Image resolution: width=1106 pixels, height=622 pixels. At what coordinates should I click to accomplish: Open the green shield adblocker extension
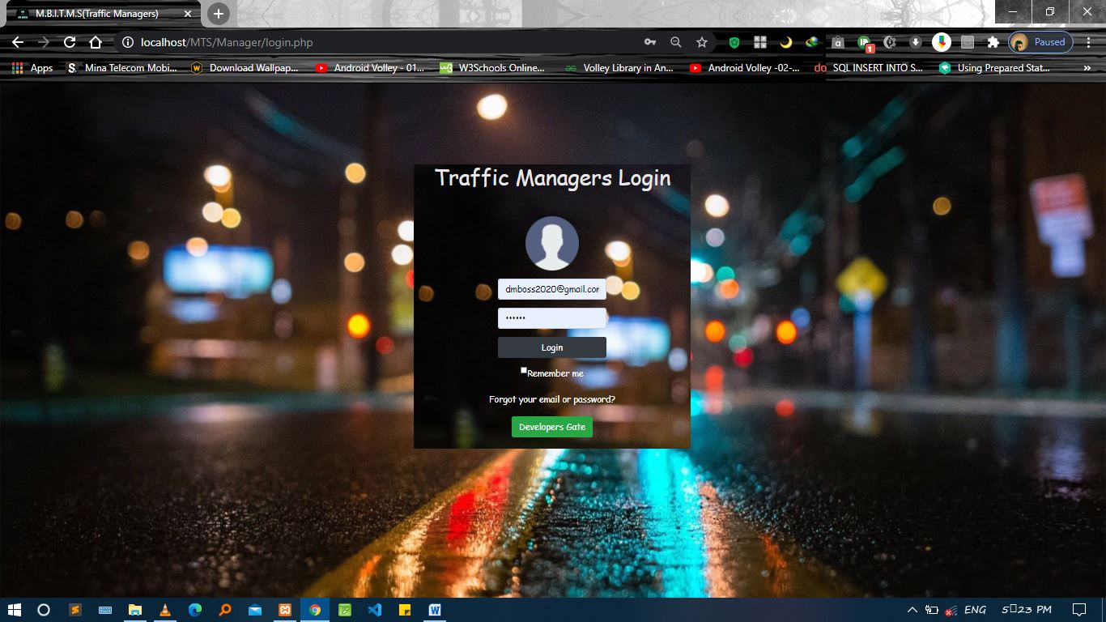(x=734, y=42)
